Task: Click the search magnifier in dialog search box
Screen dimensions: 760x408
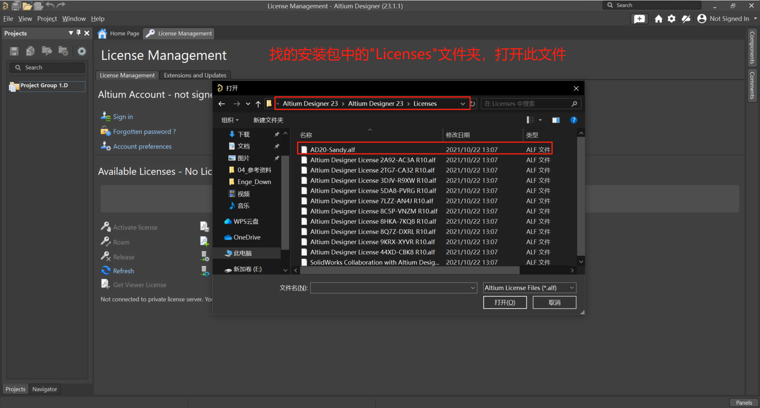Action: coord(574,103)
